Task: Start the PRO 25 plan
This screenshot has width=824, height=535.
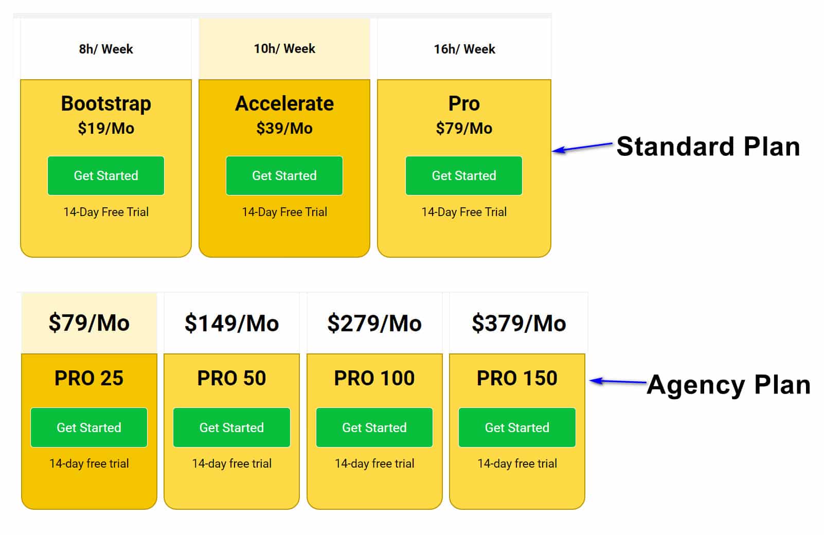Action: point(88,427)
